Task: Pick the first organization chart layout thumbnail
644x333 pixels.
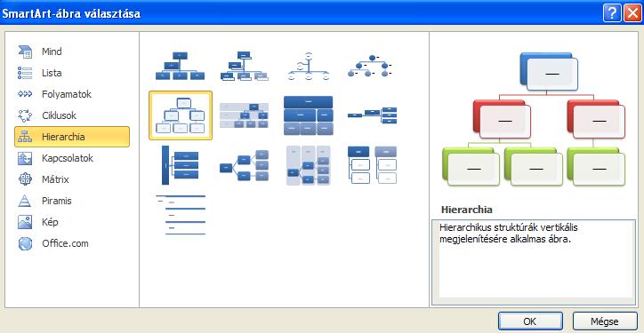Action: pos(181,66)
